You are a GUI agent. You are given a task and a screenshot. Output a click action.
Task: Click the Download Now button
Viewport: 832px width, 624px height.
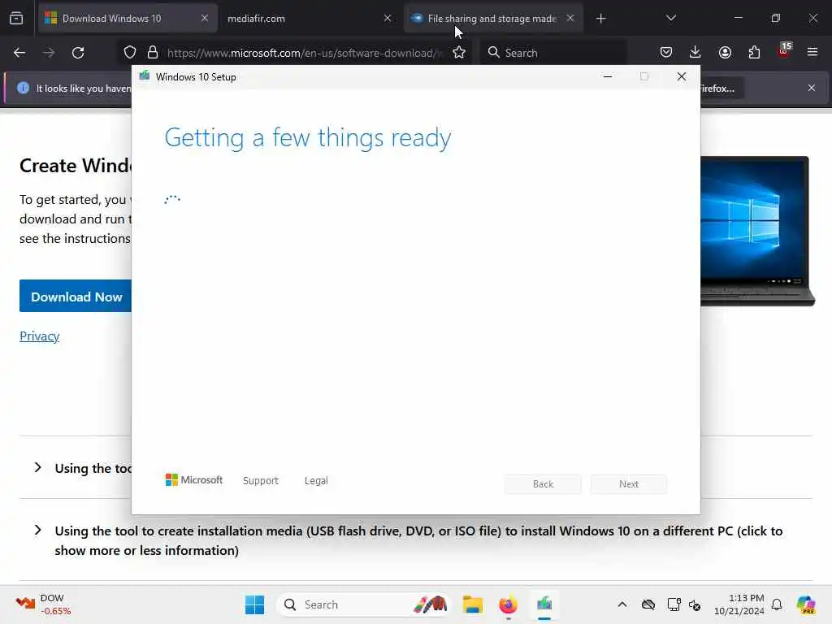76,296
